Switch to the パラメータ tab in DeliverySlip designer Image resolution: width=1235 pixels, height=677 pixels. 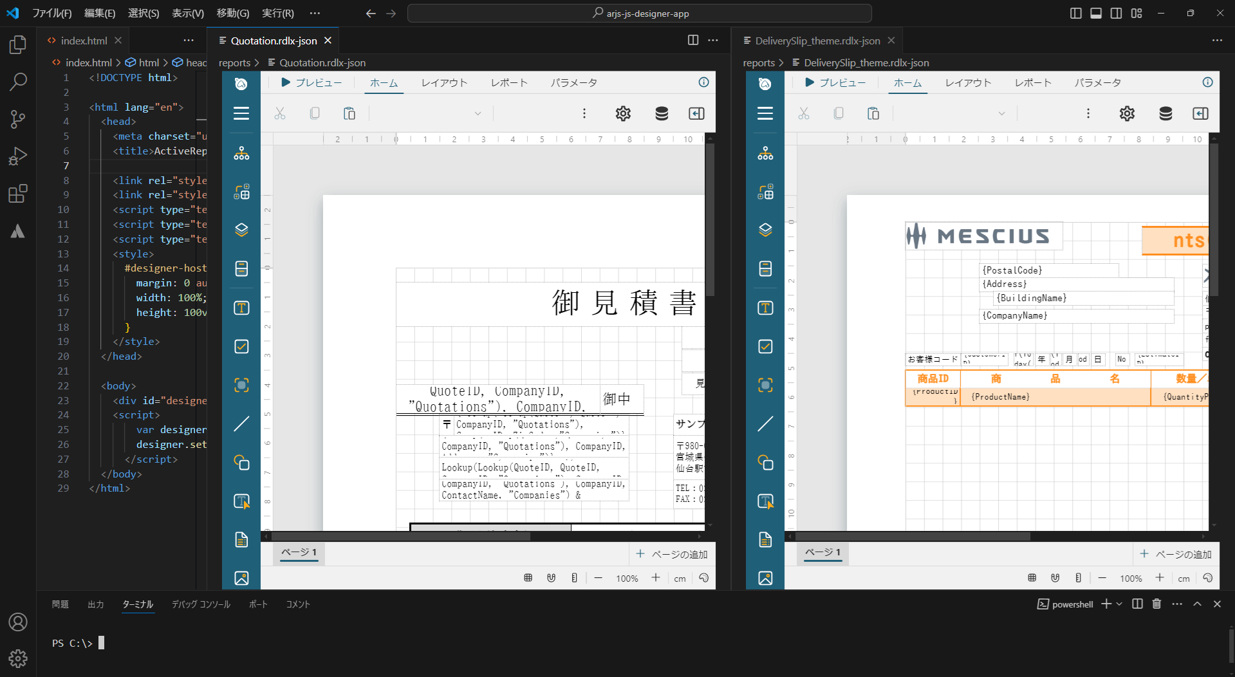point(1098,82)
